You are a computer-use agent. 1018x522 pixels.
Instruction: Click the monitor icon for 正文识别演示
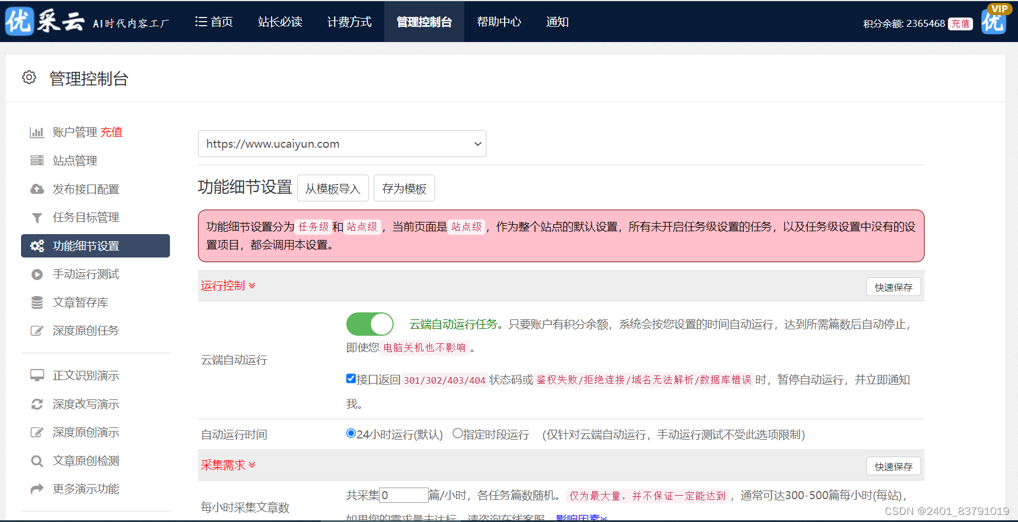37,375
